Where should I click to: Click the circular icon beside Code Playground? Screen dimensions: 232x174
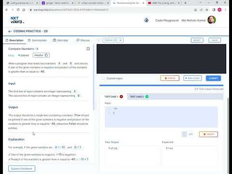(146, 20)
